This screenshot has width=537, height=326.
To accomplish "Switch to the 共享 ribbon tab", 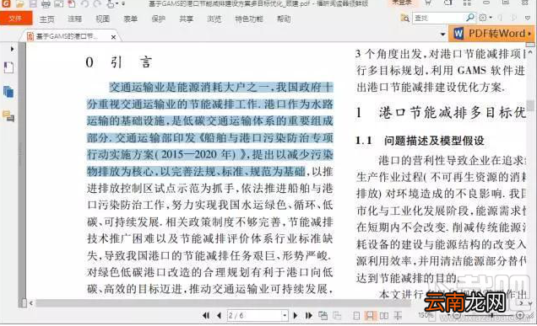I will coord(186,19).
